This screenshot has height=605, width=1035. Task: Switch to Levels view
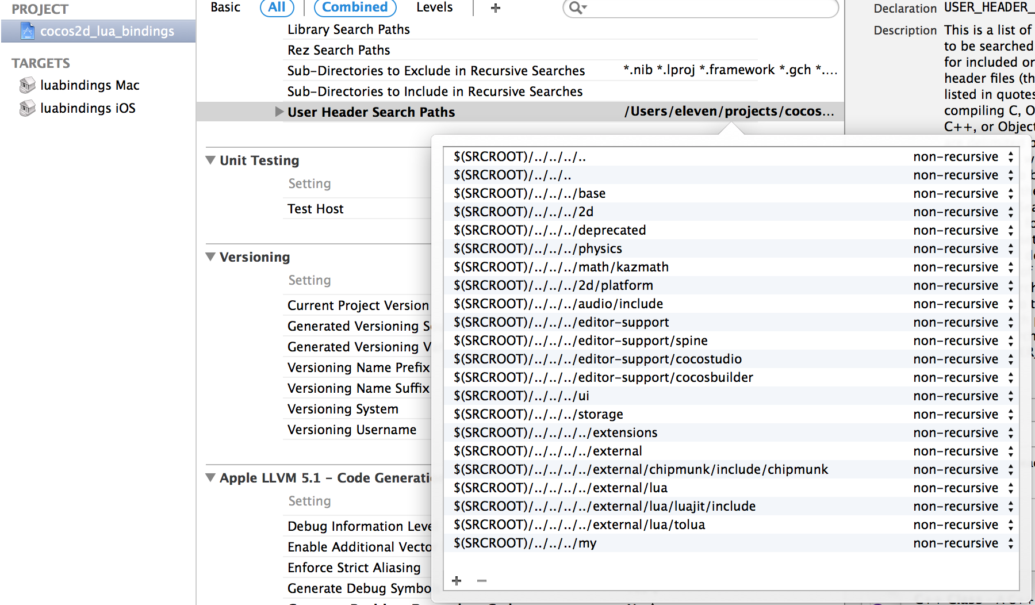434,7
